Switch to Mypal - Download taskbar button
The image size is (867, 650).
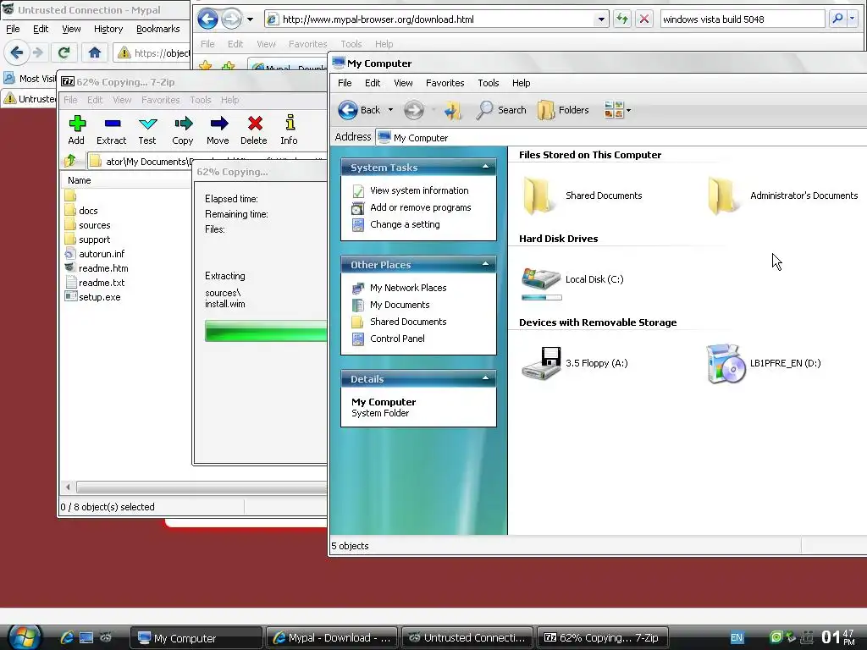pyautogui.click(x=332, y=638)
